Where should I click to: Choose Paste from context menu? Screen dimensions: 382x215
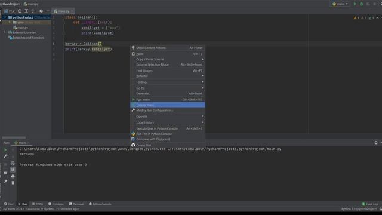[x=168, y=54]
